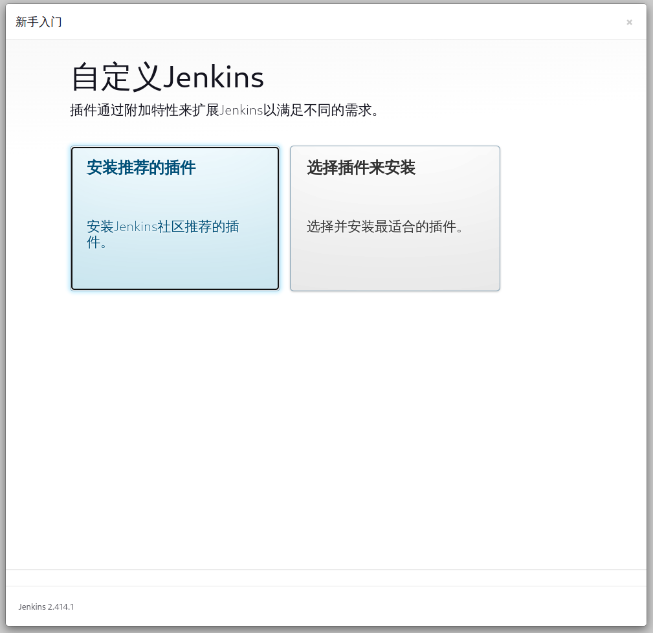Select 安装推荐的插件 card to install recommended plugins
The height and width of the screenshot is (633, 653).
click(x=175, y=218)
